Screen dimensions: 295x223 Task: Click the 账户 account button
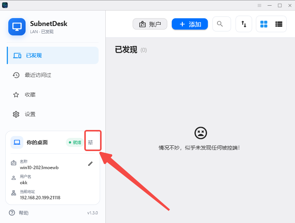coord(150,24)
